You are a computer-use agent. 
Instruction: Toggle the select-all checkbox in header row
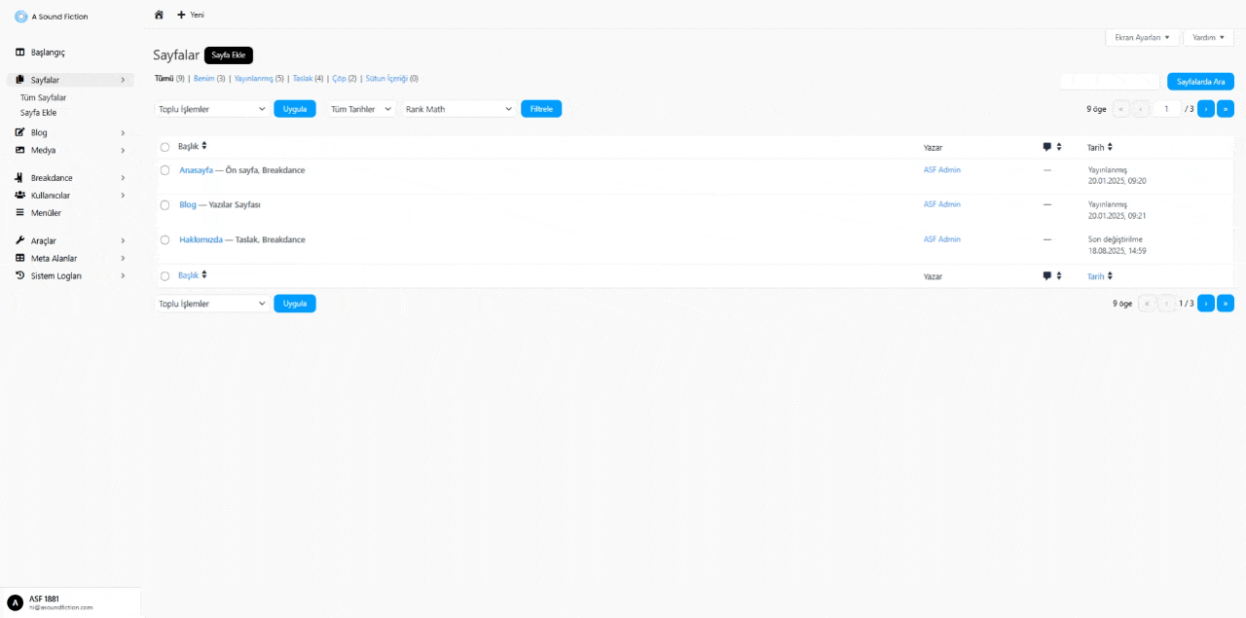(165, 147)
